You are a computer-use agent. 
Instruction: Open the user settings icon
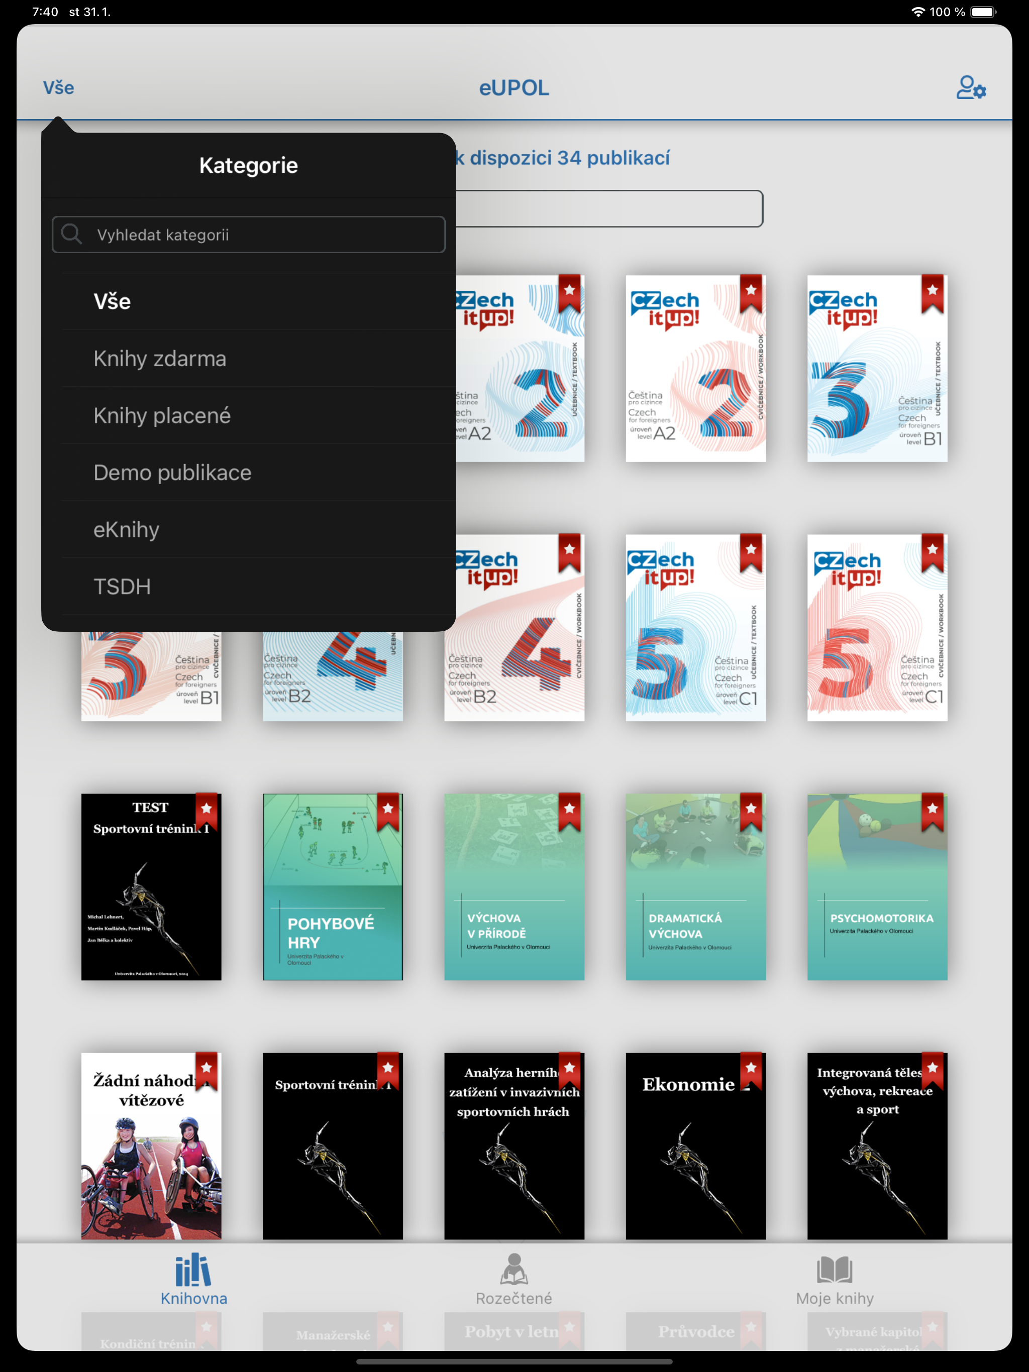[971, 87]
